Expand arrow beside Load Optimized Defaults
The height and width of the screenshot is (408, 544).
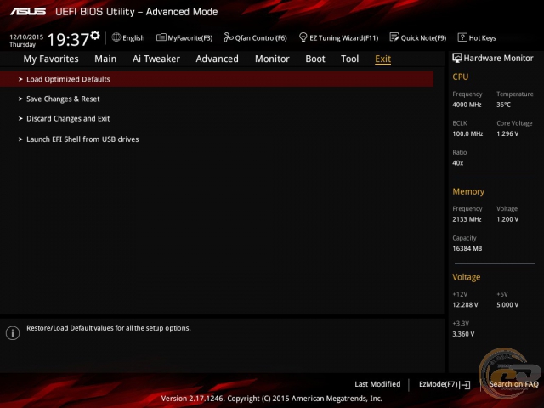tap(20, 79)
